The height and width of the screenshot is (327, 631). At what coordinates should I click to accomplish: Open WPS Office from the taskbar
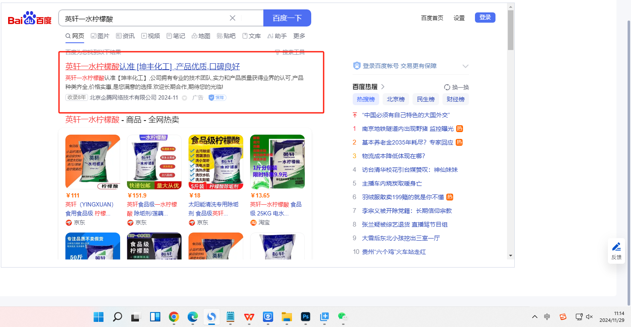(249, 317)
